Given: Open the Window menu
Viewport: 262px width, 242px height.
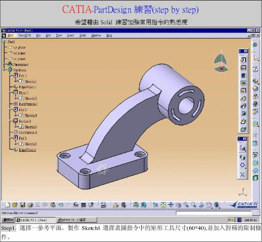Looking at the screenshot, I should click(x=96, y=36).
